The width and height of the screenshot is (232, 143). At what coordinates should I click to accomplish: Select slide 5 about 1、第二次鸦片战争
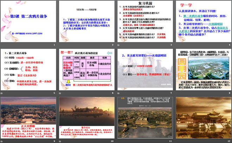(28, 70)
